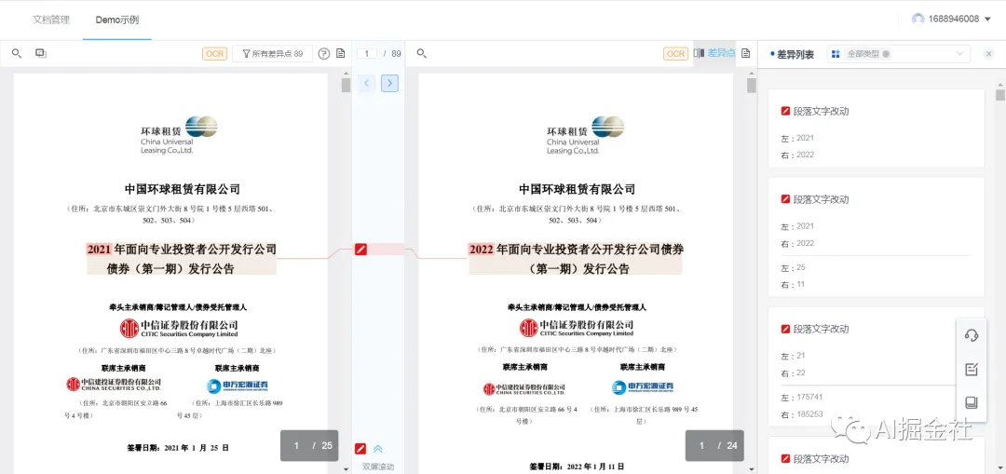The image size is (1006, 474).
Task: Toggle OCR for the right document
Action: click(676, 54)
